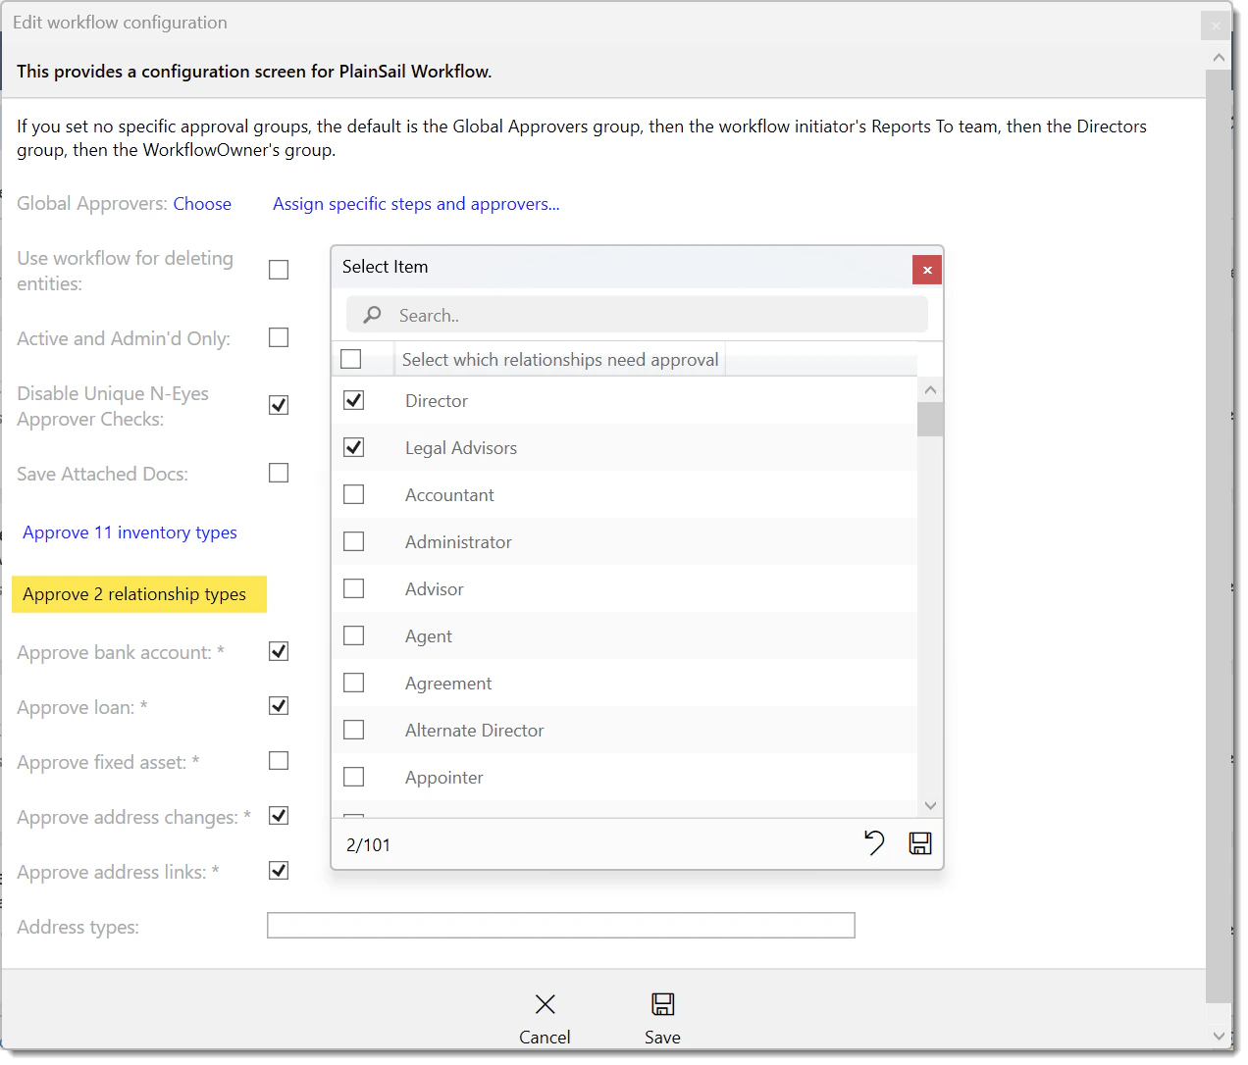Uncheck Approve bank account checkbox
Image resolution: width=1248 pixels, height=1065 pixels.
[279, 651]
